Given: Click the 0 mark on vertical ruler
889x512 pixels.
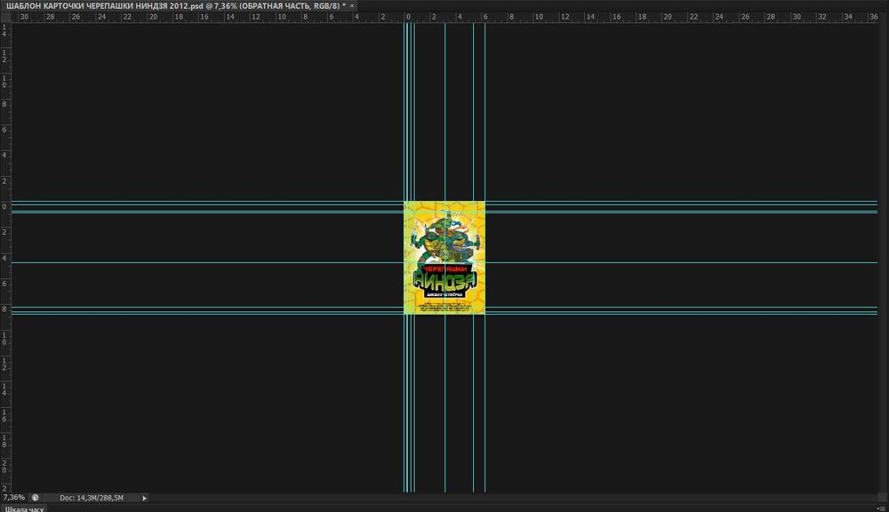Looking at the screenshot, I should [x=4, y=207].
